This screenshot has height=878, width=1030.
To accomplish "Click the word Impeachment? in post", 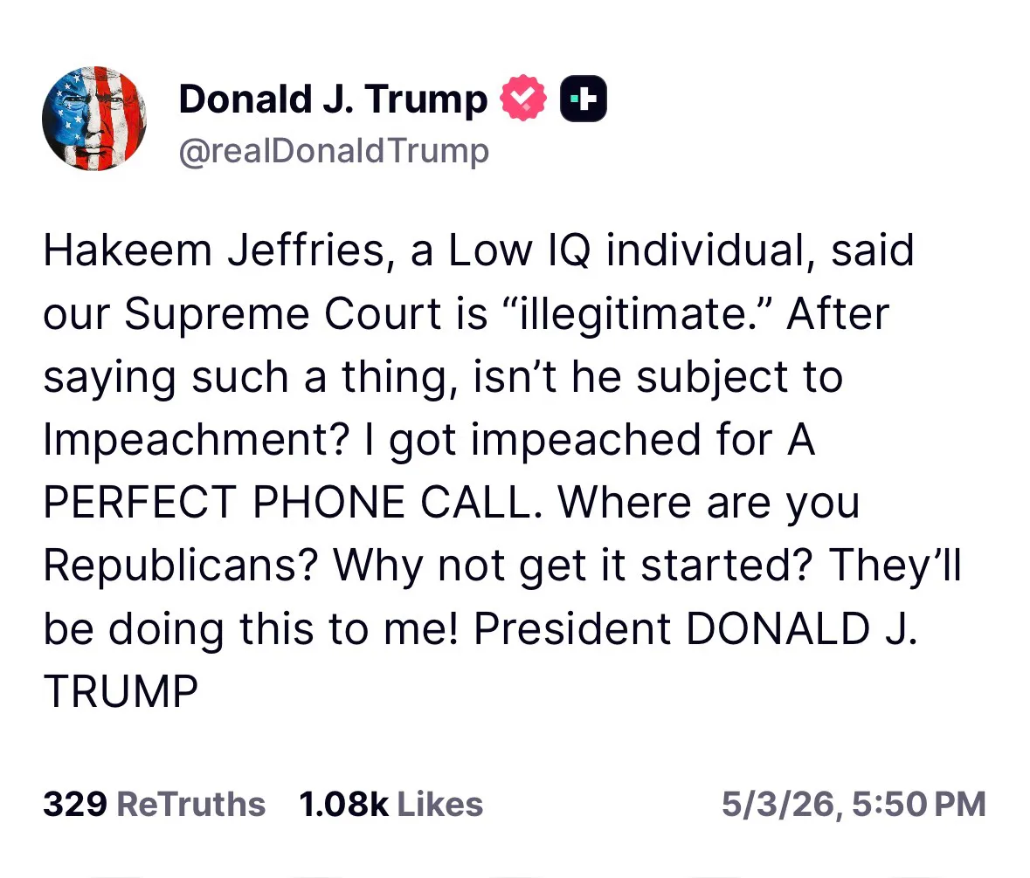I will pyautogui.click(x=196, y=440).
